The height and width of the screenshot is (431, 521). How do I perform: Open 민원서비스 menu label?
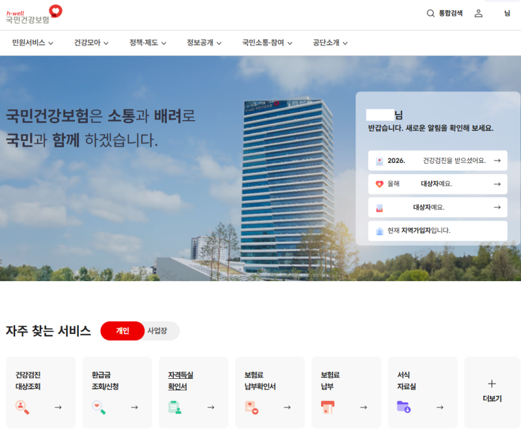[x=29, y=42]
